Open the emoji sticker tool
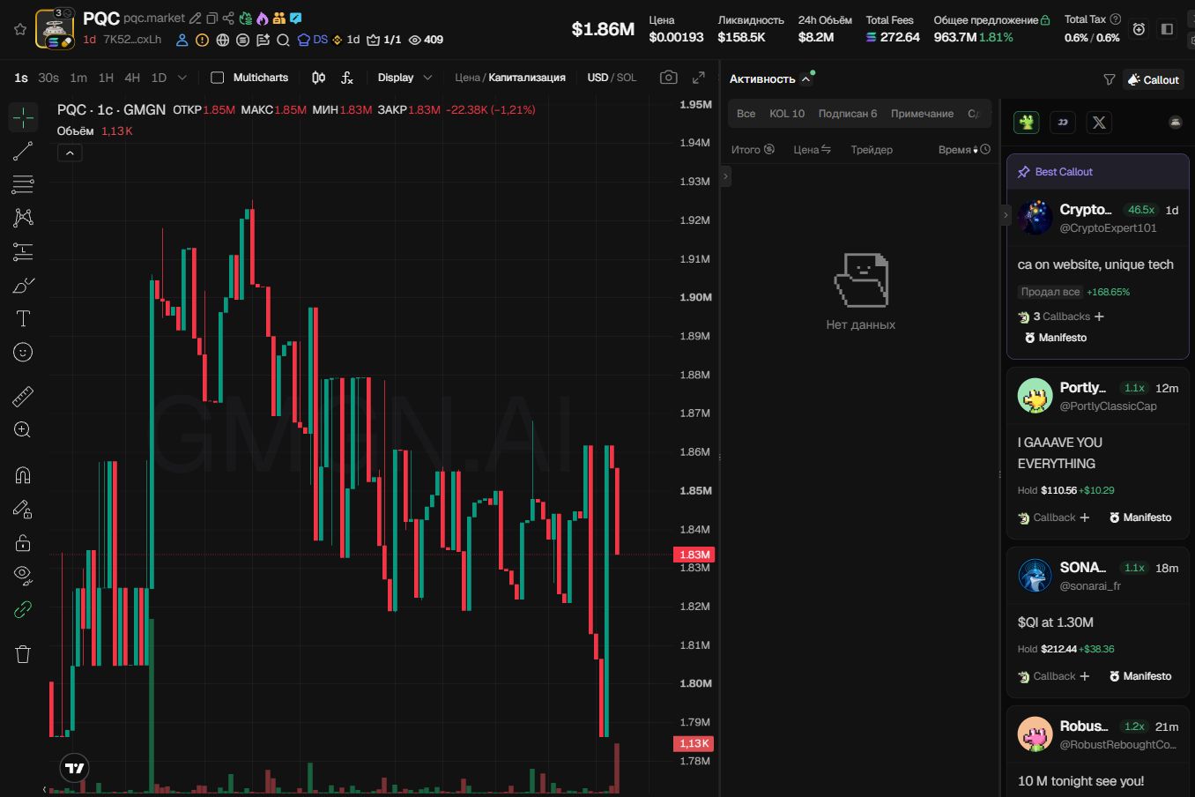Screen dimensions: 1195x797 [x=23, y=353]
